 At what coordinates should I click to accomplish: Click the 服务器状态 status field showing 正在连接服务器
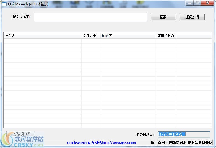click(x=184, y=134)
